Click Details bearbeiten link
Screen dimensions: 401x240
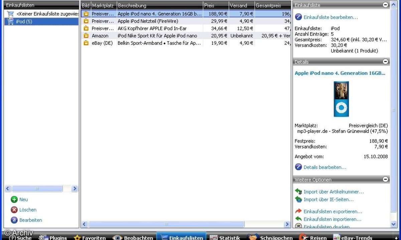pyautogui.click(x=325, y=167)
